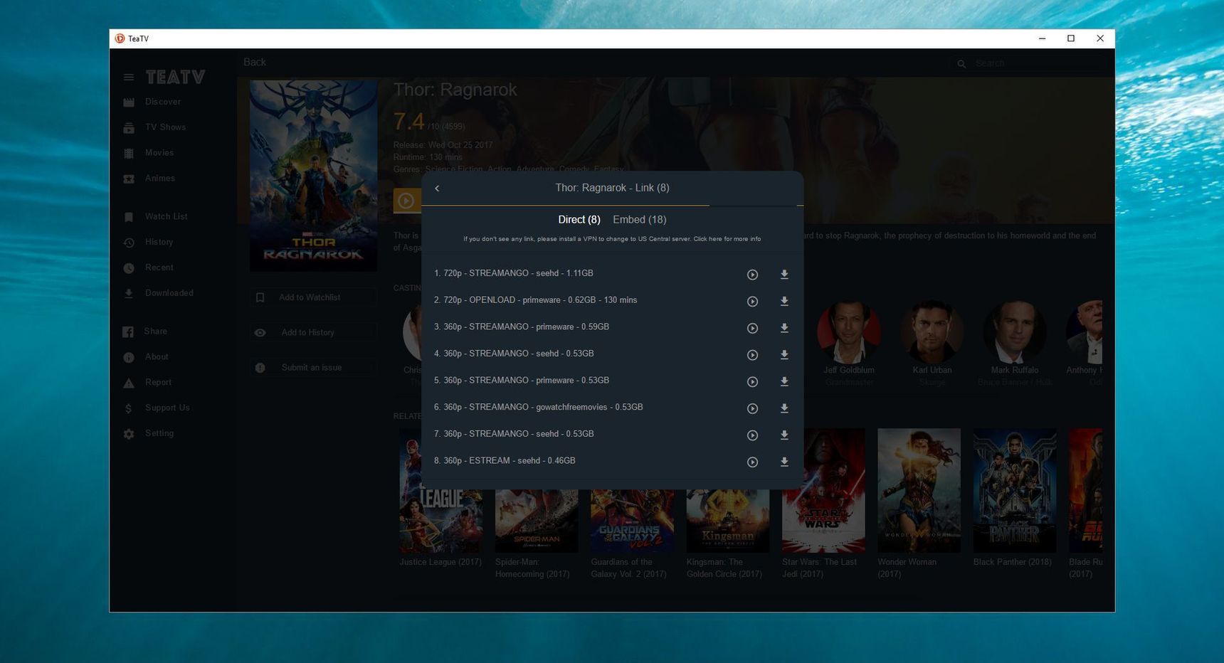The image size is (1224, 663).
Task: Click the Report warning triangle icon
Action: [129, 383]
